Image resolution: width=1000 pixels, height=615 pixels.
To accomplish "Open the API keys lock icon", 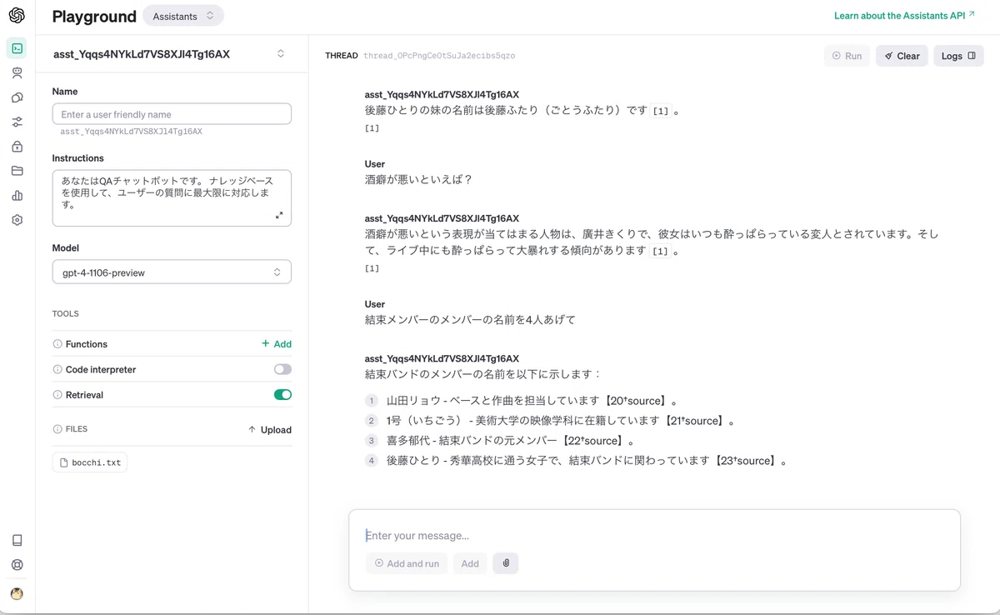I will pyautogui.click(x=17, y=147).
